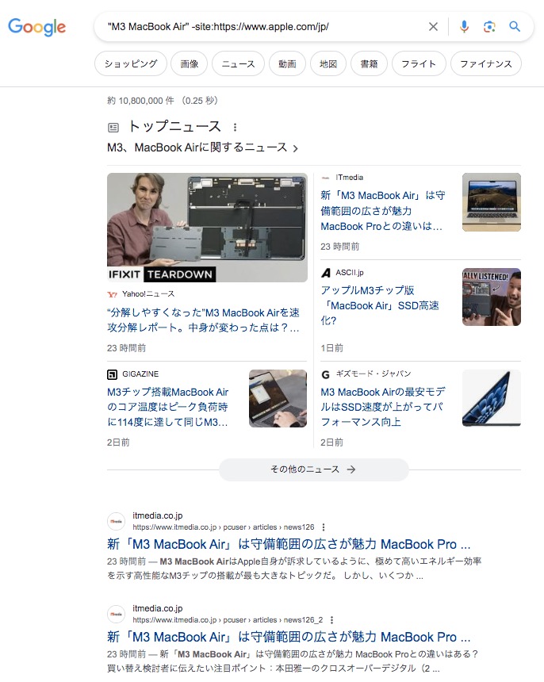
Task: Open second itmedia search result title
Action: pos(289,638)
